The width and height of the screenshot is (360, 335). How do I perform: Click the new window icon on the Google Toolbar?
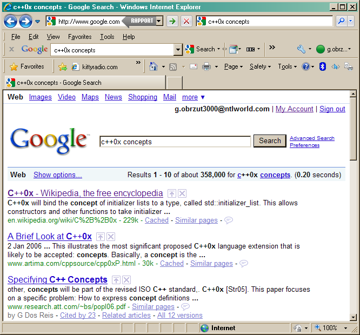coord(234,49)
